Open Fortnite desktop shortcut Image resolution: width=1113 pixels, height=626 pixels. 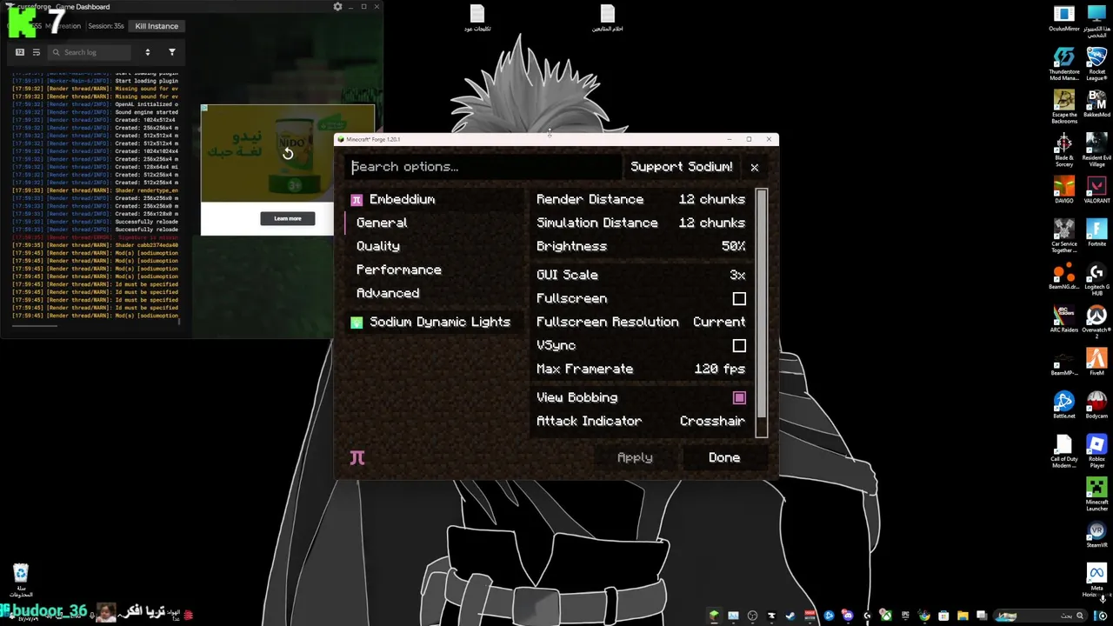[x=1096, y=233]
